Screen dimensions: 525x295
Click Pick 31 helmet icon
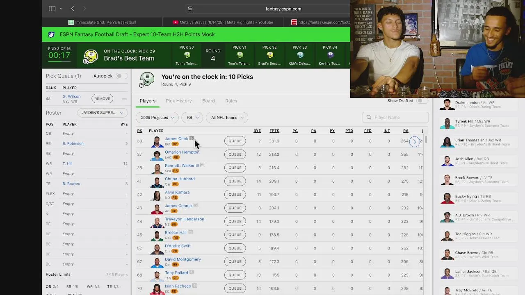pyautogui.click(x=240, y=55)
